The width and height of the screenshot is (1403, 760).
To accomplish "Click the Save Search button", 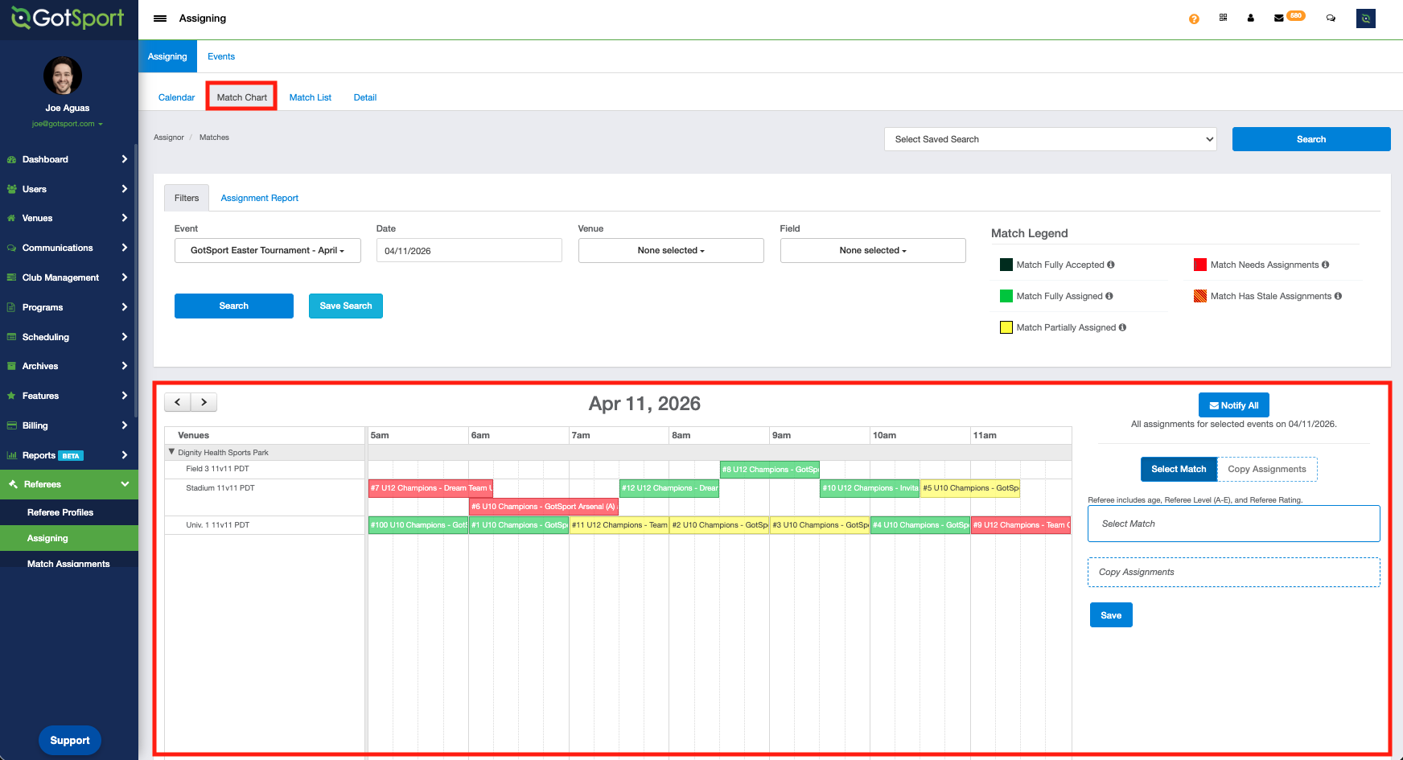I will 345,306.
